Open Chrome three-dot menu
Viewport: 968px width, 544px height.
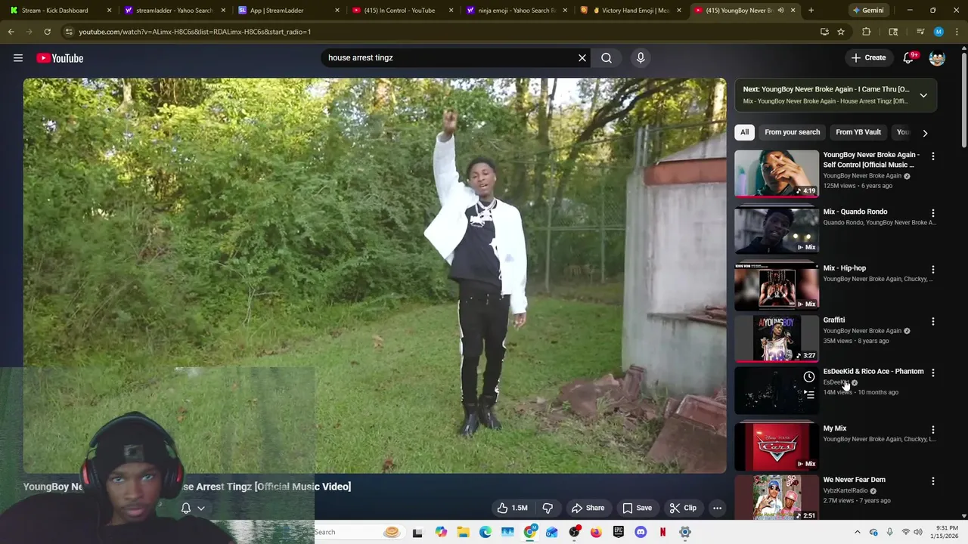coord(956,32)
